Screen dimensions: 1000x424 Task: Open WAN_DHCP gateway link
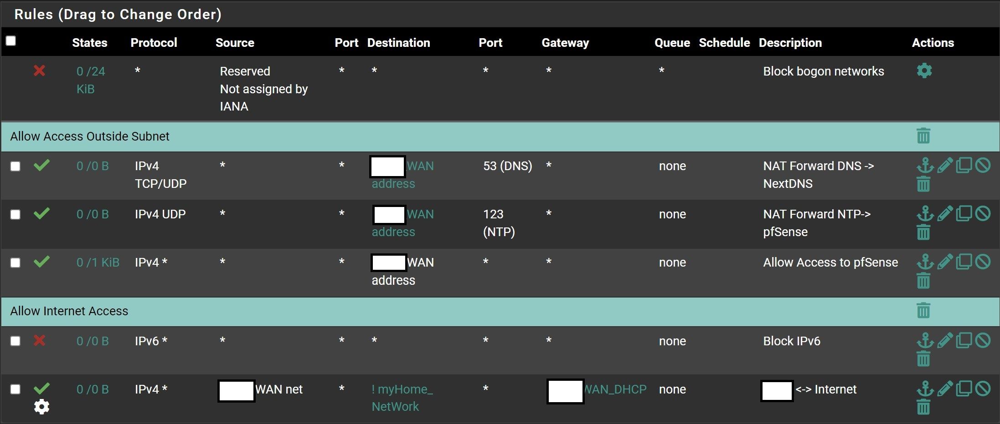click(615, 389)
